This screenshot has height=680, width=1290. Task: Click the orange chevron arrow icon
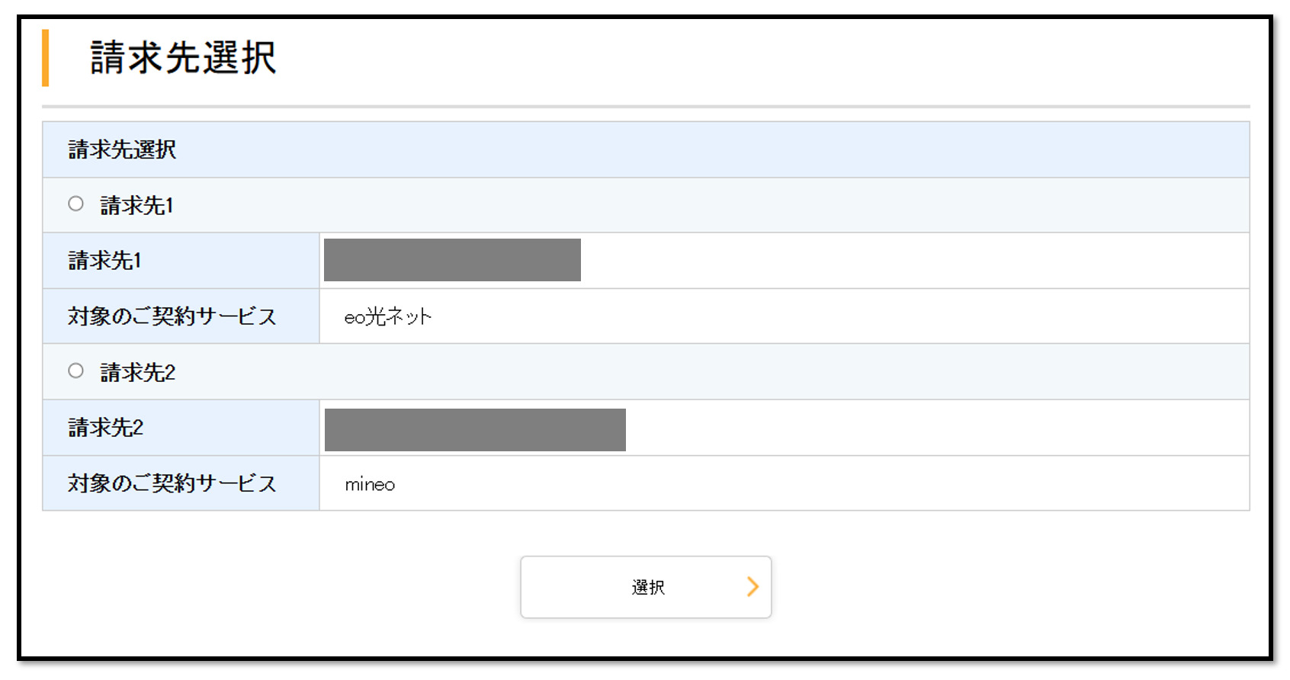(x=752, y=586)
